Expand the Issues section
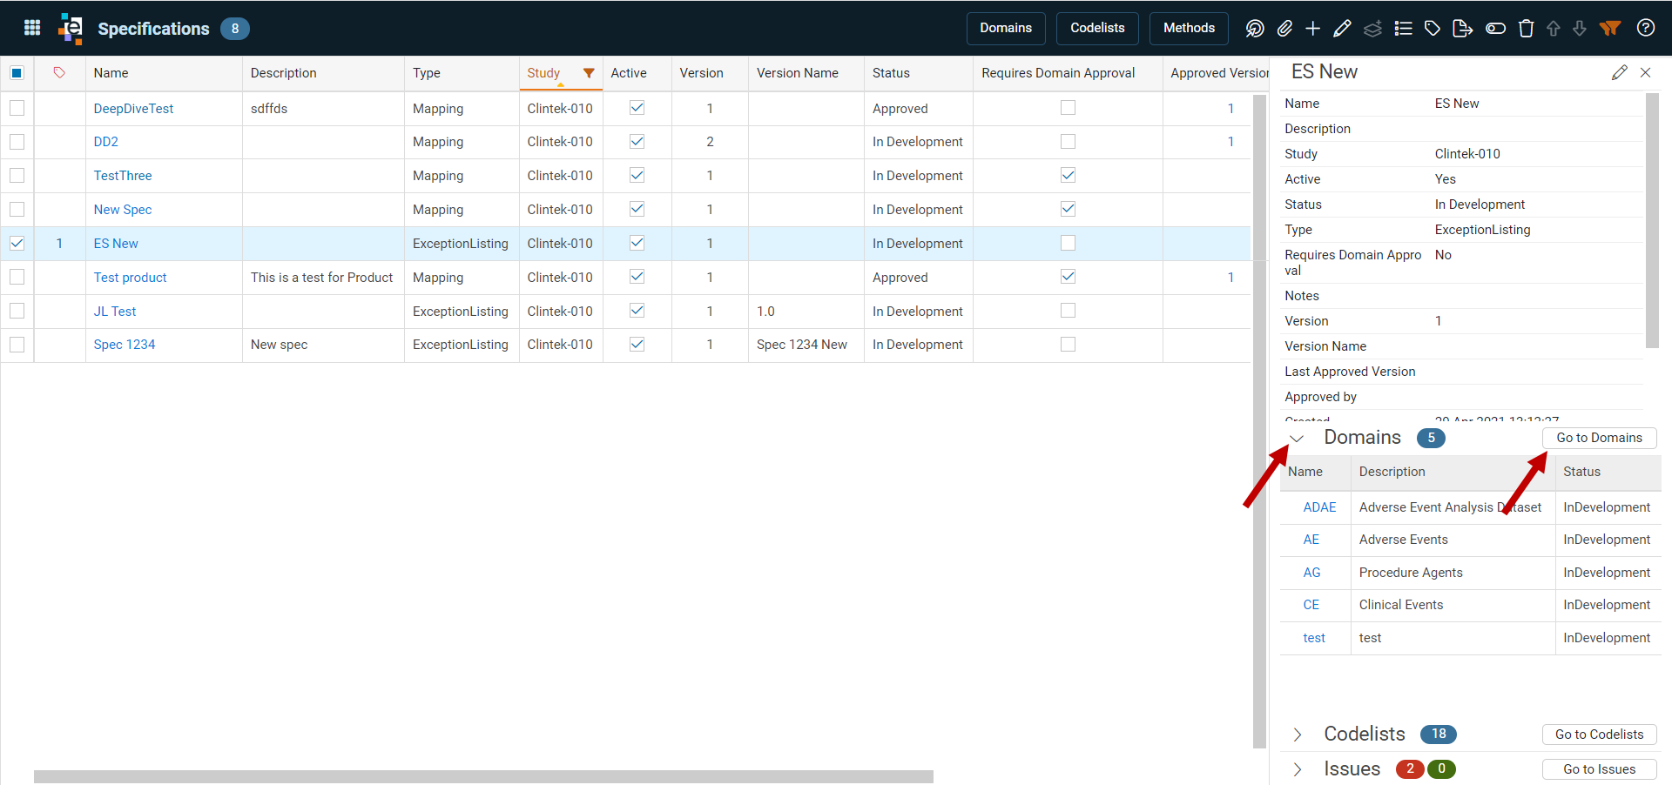 pos(1298,769)
